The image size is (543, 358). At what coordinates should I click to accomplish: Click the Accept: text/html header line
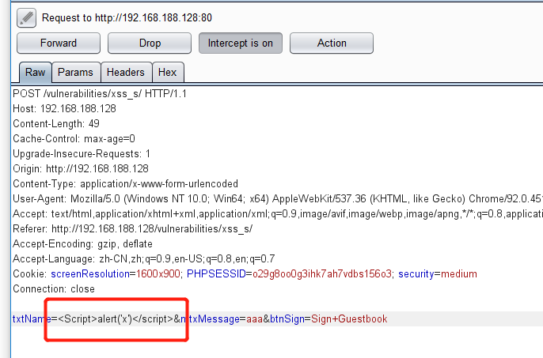(x=278, y=213)
